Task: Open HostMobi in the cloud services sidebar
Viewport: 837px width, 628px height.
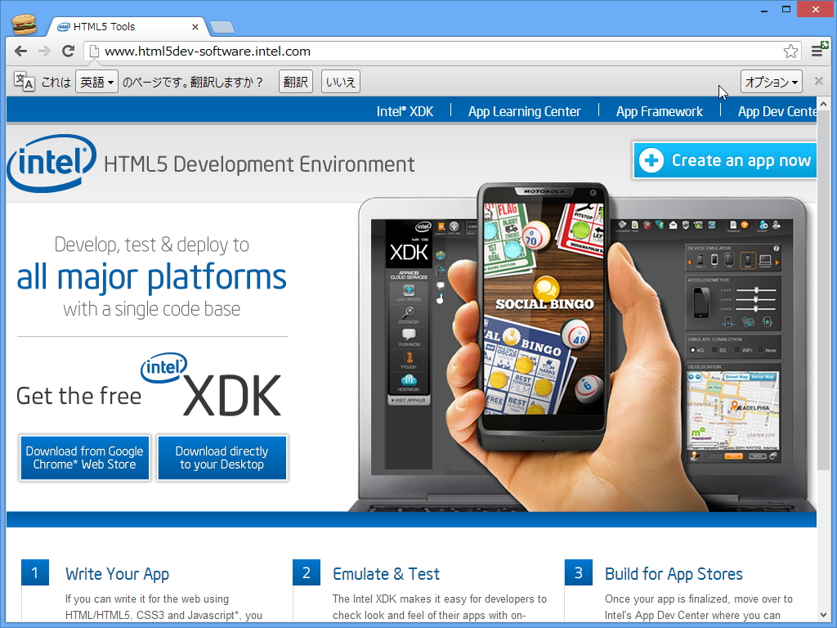Action: coord(409,380)
